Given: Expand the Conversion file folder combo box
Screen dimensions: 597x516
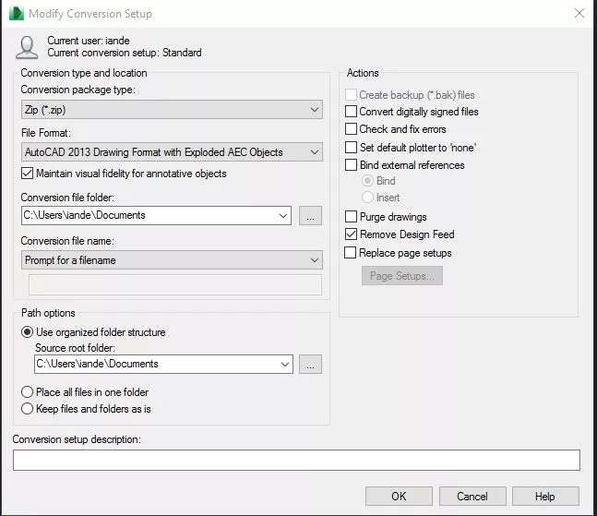Looking at the screenshot, I should (x=283, y=216).
